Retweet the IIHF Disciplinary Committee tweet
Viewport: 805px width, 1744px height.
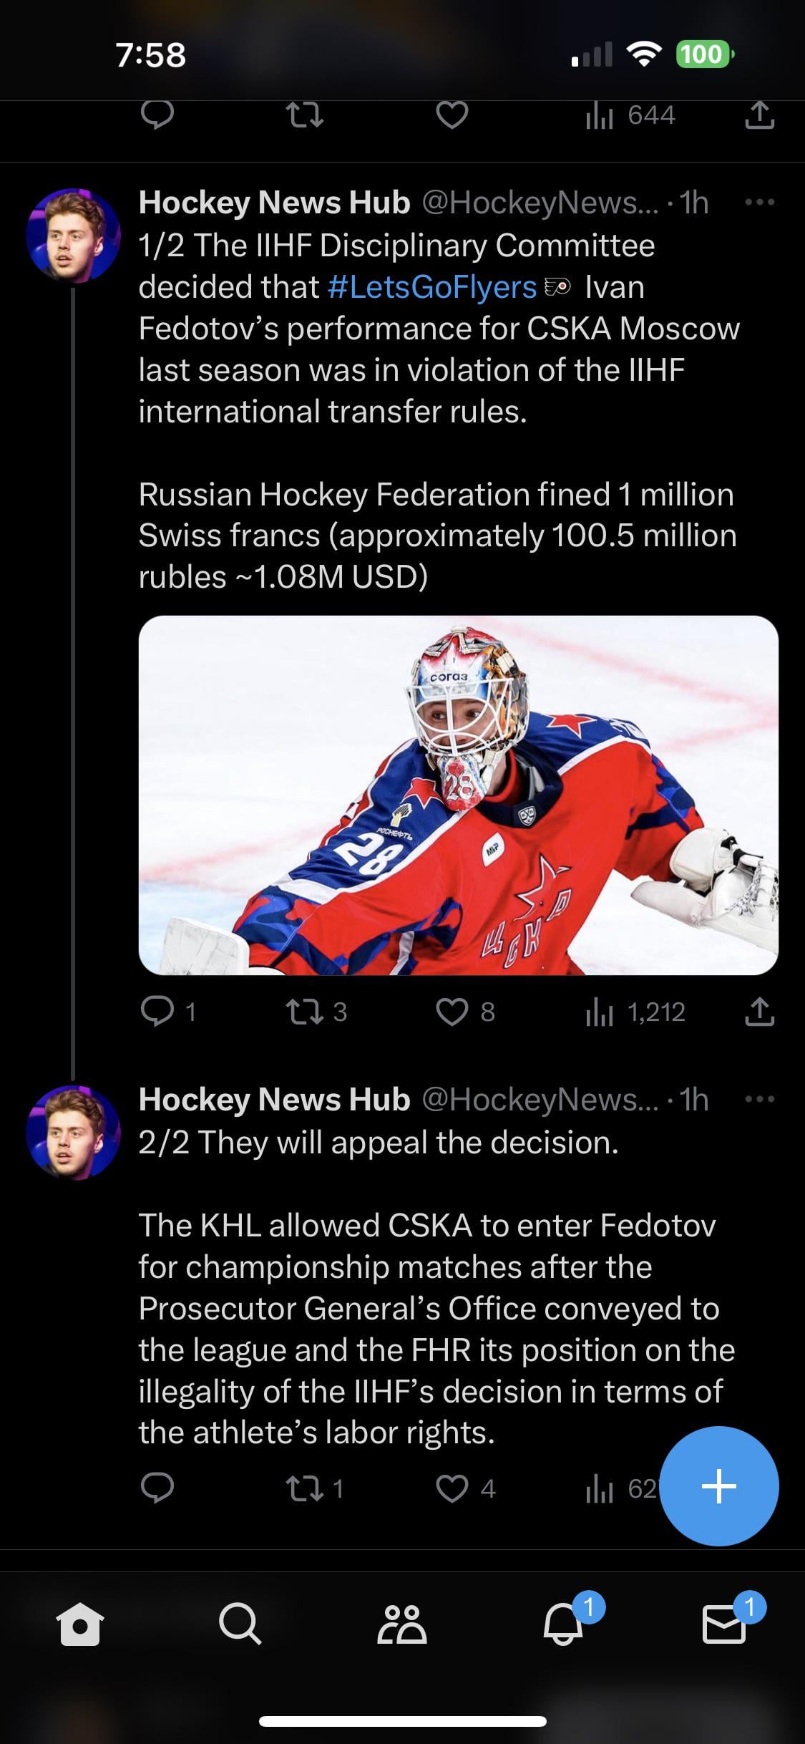(304, 1012)
